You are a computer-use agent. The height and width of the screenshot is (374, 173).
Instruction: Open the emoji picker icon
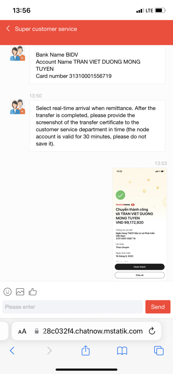[7, 292]
